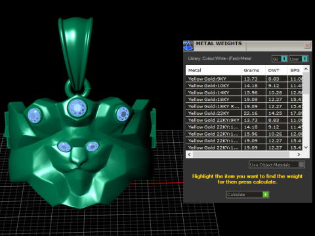Click the metal list scroll-down arrow

pos(306,147)
